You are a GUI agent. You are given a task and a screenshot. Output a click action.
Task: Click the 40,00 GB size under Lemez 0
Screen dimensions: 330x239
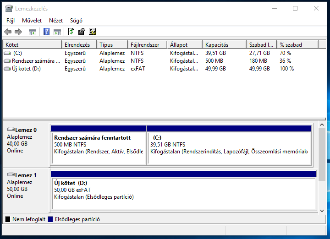click(x=17, y=144)
